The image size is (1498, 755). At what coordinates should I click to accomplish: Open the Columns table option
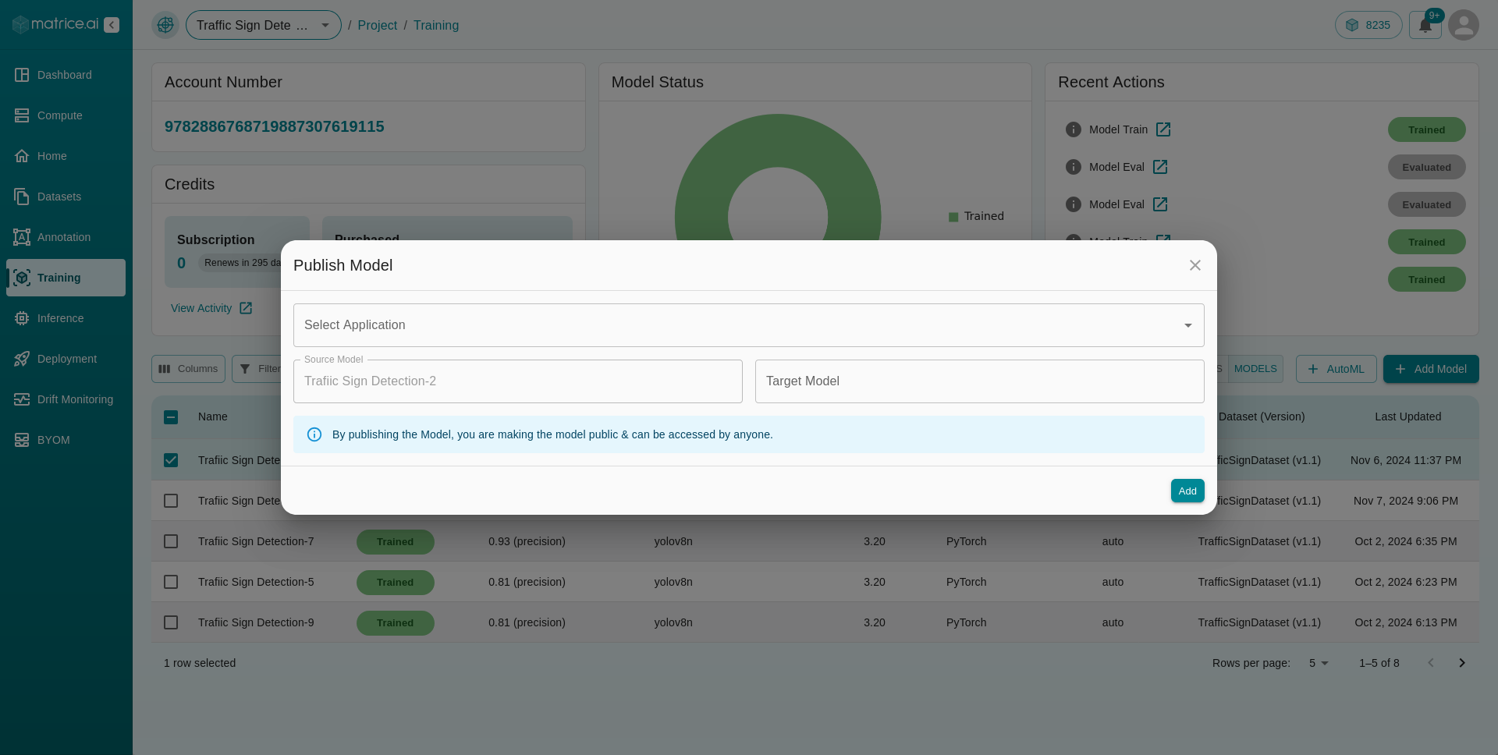(188, 369)
